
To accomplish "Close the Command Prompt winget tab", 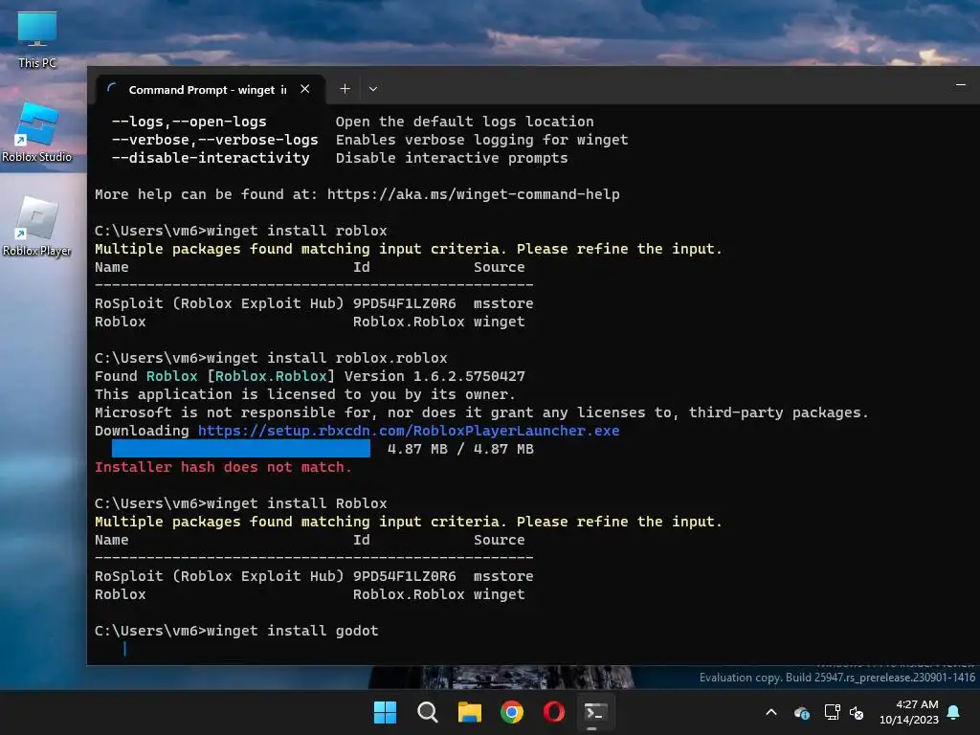I will point(305,89).
